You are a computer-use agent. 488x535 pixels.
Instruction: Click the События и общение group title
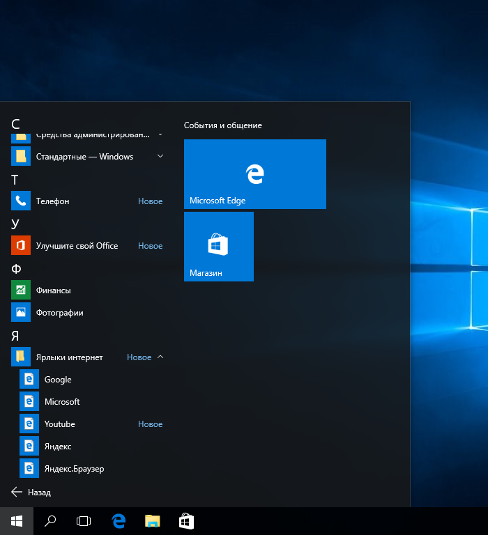(222, 125)
